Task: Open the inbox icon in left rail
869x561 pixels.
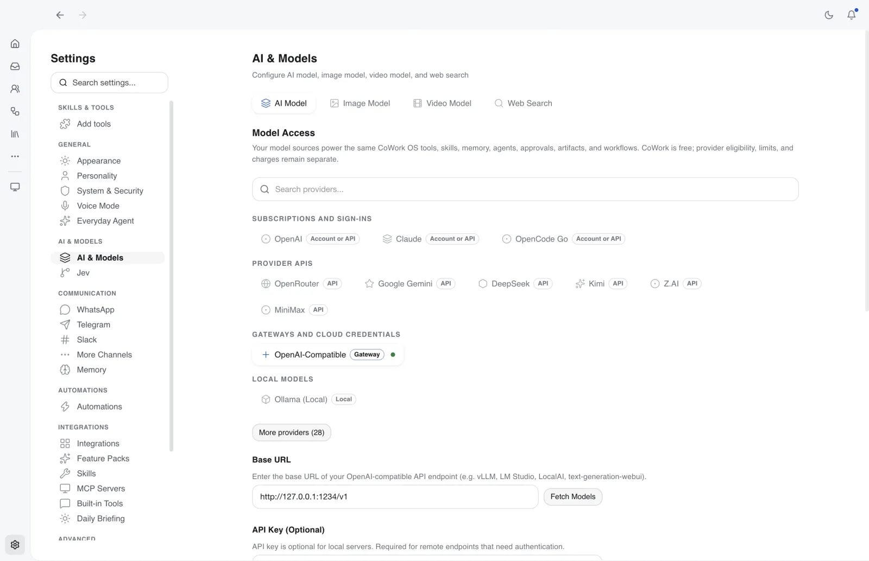Action: [x=15, y=66]
